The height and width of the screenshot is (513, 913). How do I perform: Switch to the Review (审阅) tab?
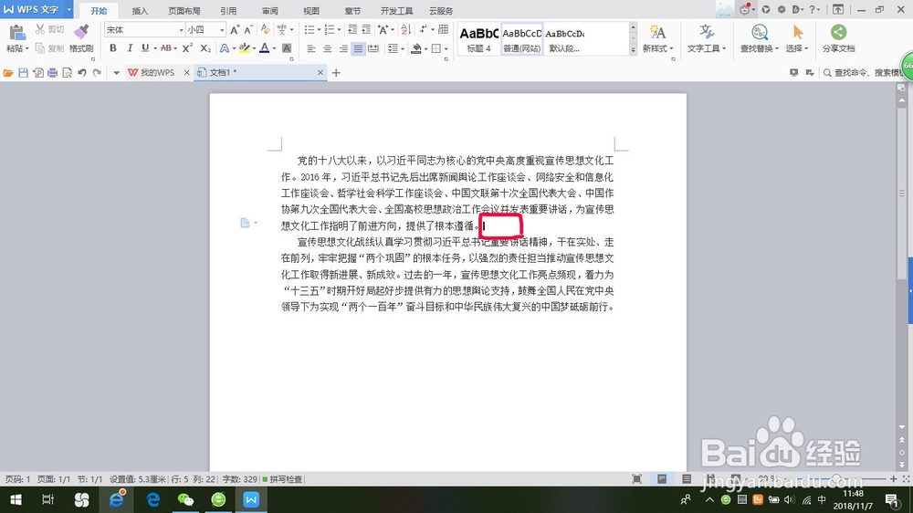coord(269,10)
